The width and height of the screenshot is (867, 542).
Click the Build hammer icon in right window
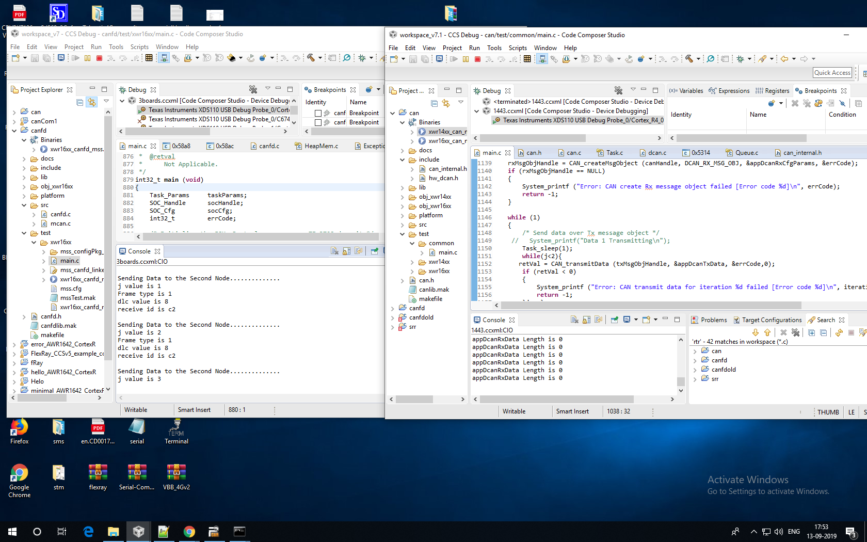coord(689,59)
